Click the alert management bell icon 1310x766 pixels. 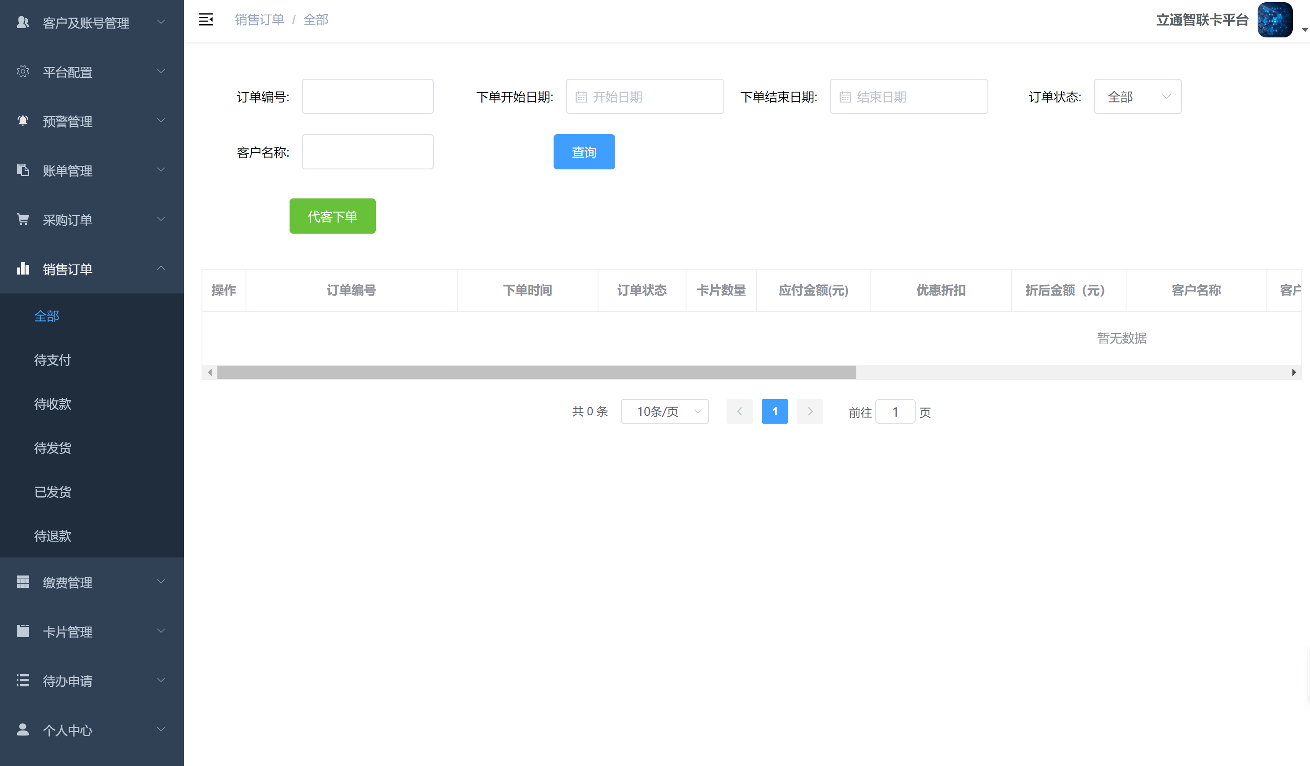click(22, 121)
